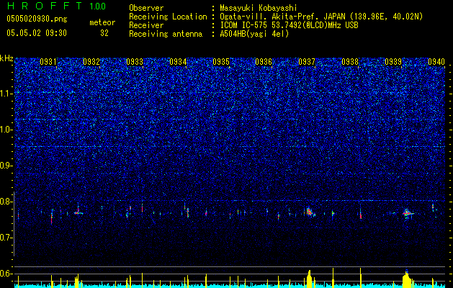Viewport: 453px width, 288px height.
Task: Click the Ogata-vill. Akita-Pref. JAPAN text
Action: click(x=282, y=17)
